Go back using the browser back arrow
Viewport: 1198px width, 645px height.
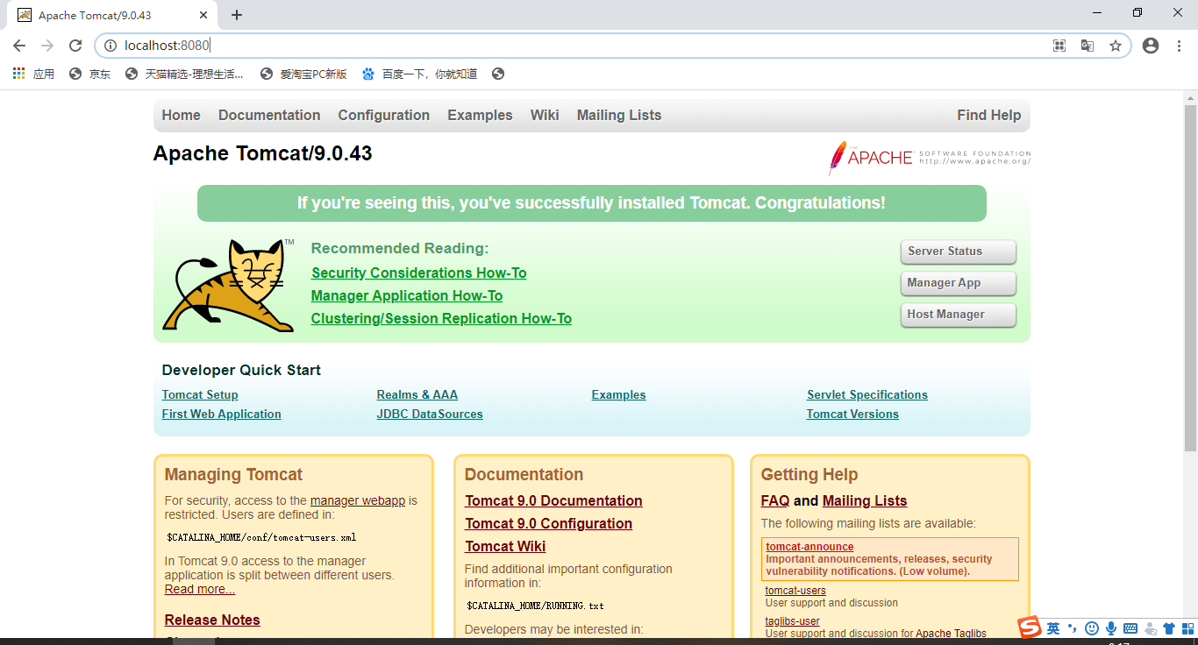pos(19,46)
